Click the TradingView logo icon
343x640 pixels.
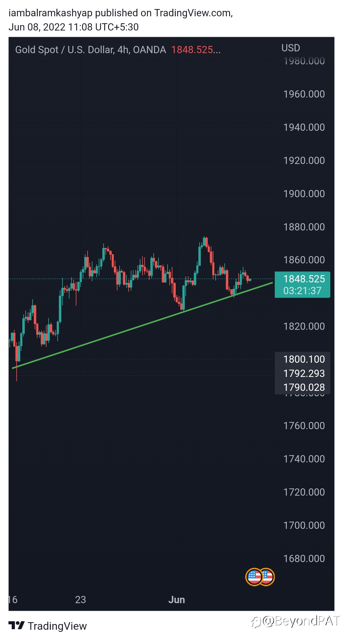(16, 626)
